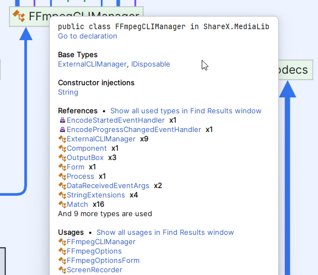Open the IDisposable base type link
The image size is (318, 275).
[150, 64]
